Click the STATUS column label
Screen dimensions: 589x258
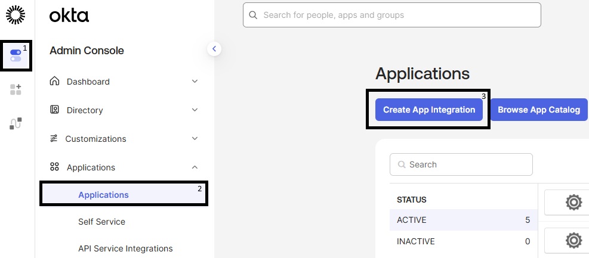click(412, 200)
